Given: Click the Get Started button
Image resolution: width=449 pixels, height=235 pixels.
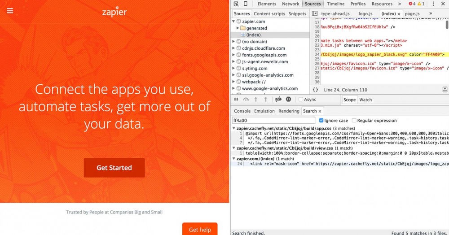Looking at the screenshot, I should [x=114, y=168].
